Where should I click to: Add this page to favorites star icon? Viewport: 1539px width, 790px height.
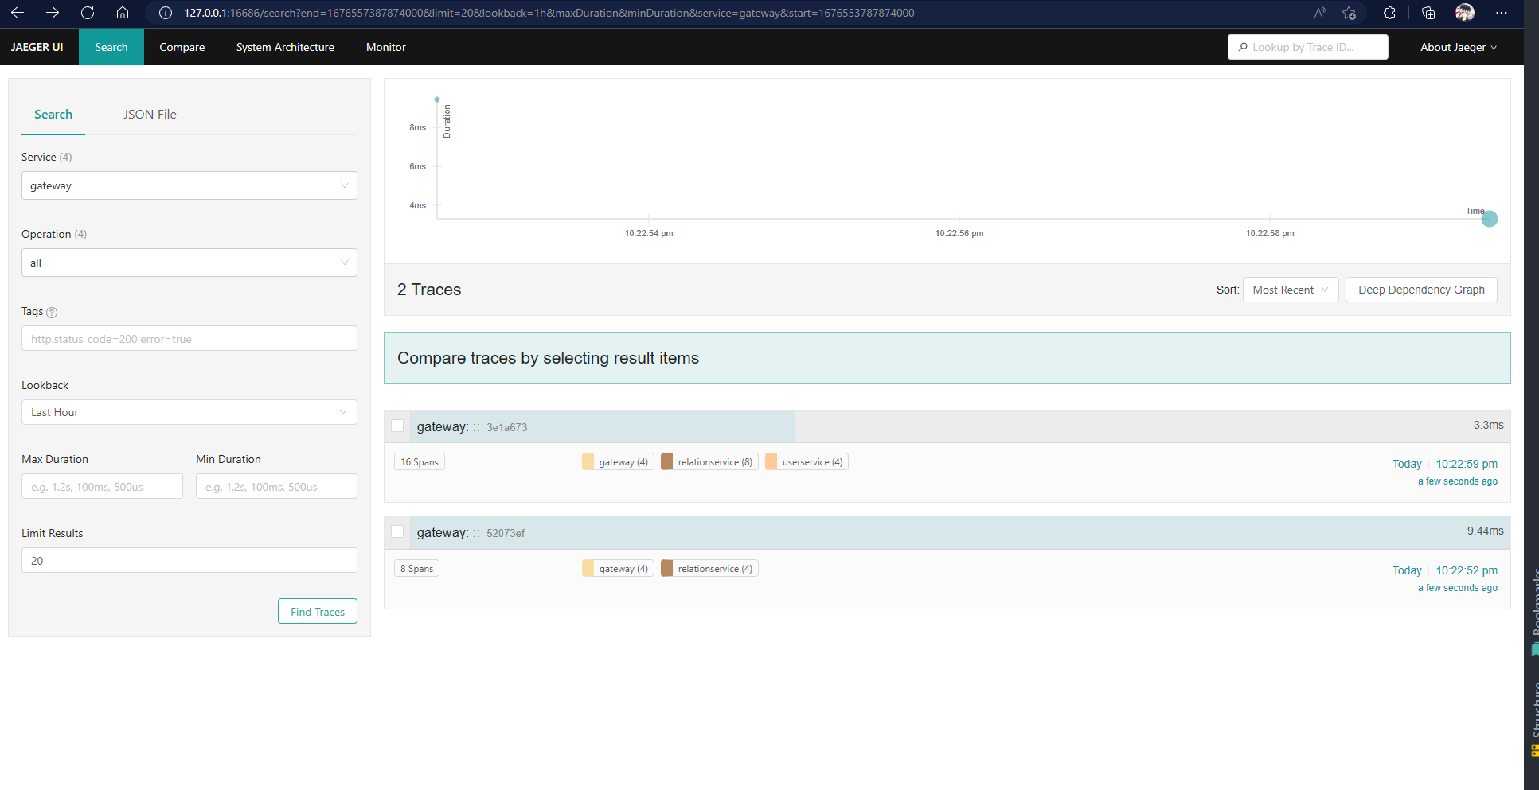click(1349, 13)
